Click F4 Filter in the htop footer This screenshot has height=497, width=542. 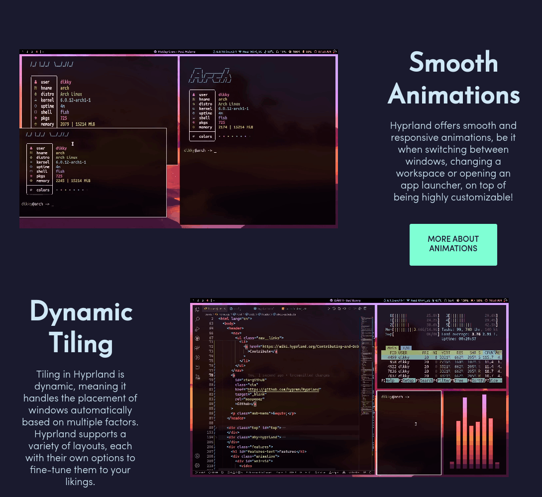442,381
